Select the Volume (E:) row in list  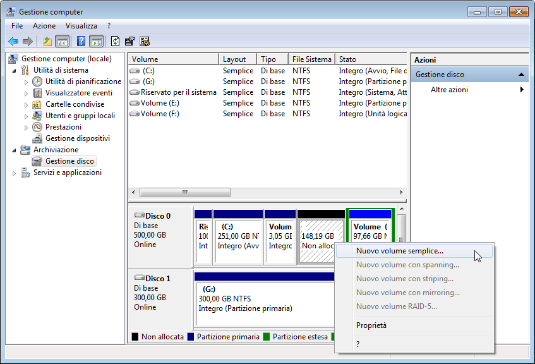click(x=159, y=103)
